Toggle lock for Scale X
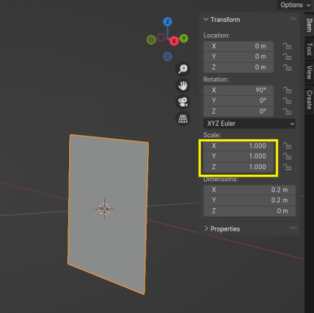This screenshot has width=314, height=313. 287,146
